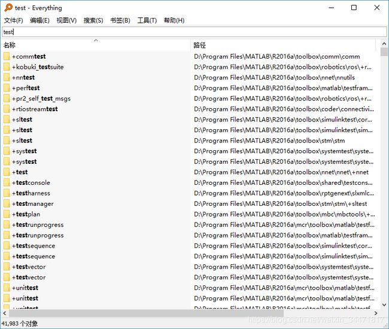Select the +testmanager entry
The image size is (389, 329).
33,203
